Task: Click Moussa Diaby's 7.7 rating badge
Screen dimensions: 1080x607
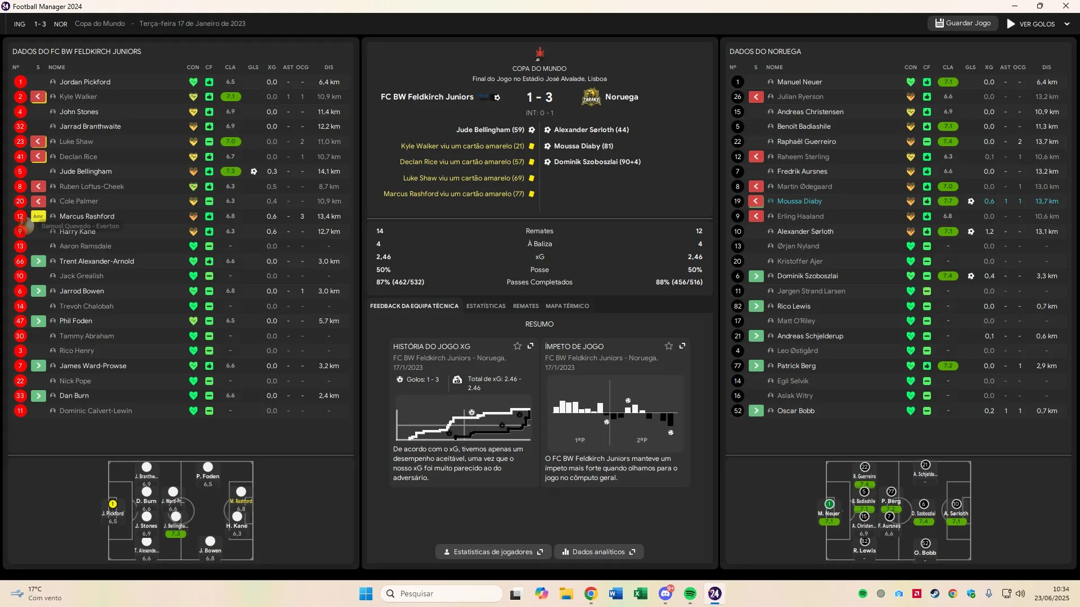Action: 948,201
